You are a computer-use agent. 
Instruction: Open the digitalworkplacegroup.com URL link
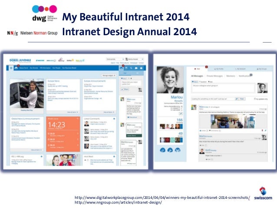[162, 198]
